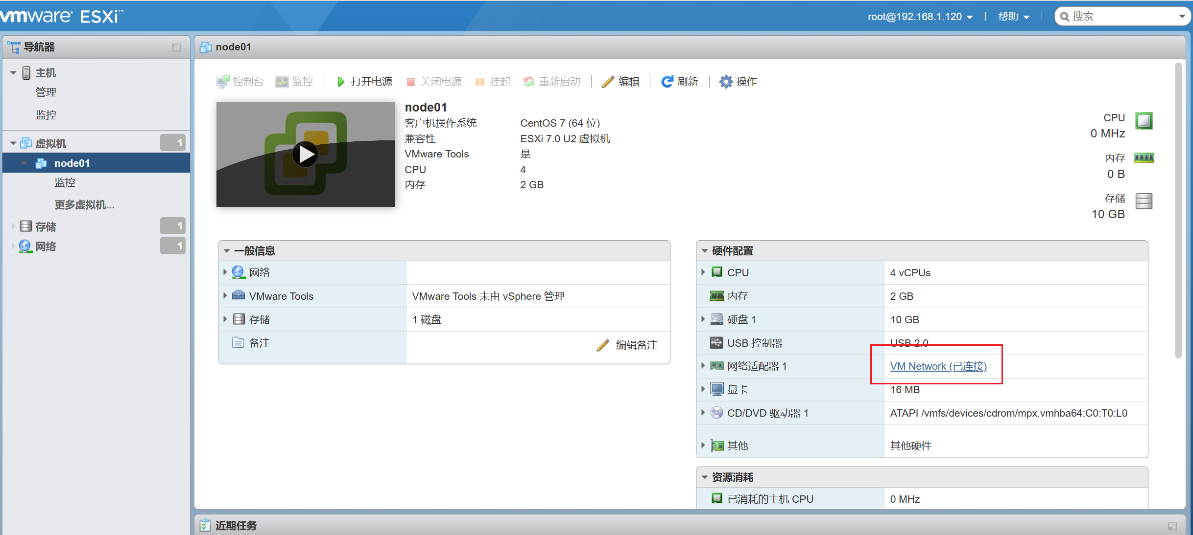Viewport: 1193px width, 535px height.
Task: Click the Notes (备注) row icon
Action: (x=238, y=342)
